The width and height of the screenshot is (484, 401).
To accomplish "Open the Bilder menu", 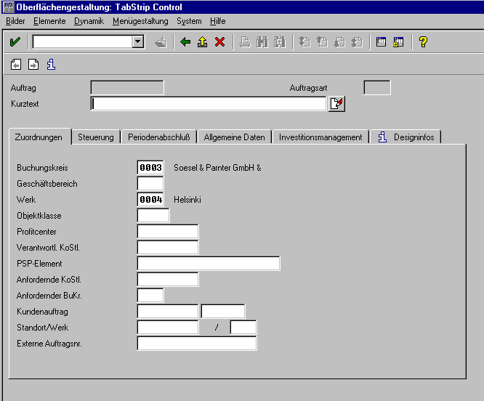I will coord(15,21).
